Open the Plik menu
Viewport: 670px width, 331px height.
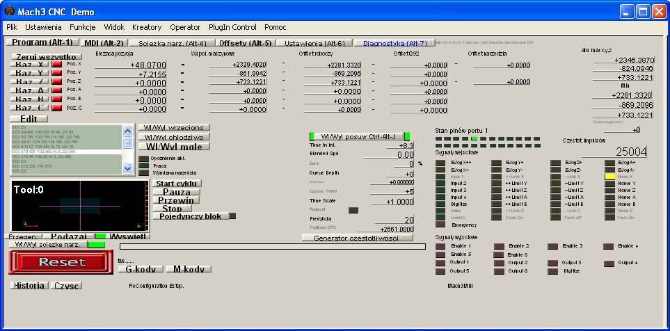coord(12,27)
